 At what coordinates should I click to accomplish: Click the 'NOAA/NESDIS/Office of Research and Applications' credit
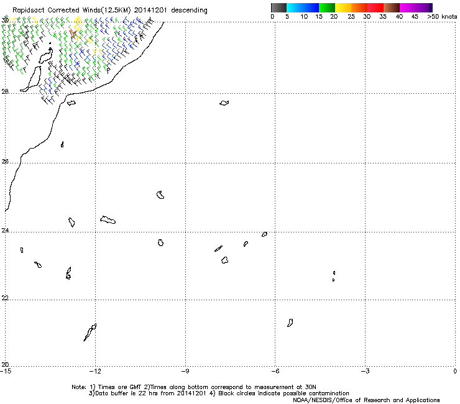(366, 400)
